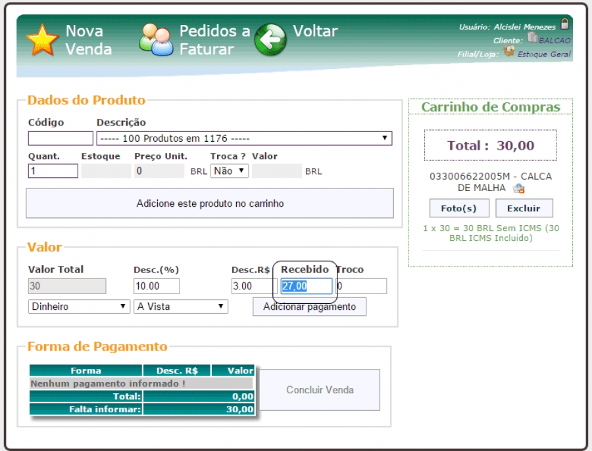
Task: Click the Preço Unit. field
Action: click(x=159, y=171)
